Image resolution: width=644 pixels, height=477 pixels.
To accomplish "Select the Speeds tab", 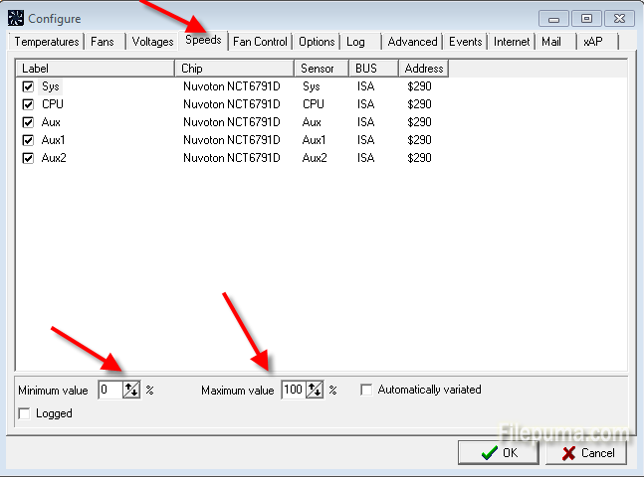I will (x=203, y=40).
